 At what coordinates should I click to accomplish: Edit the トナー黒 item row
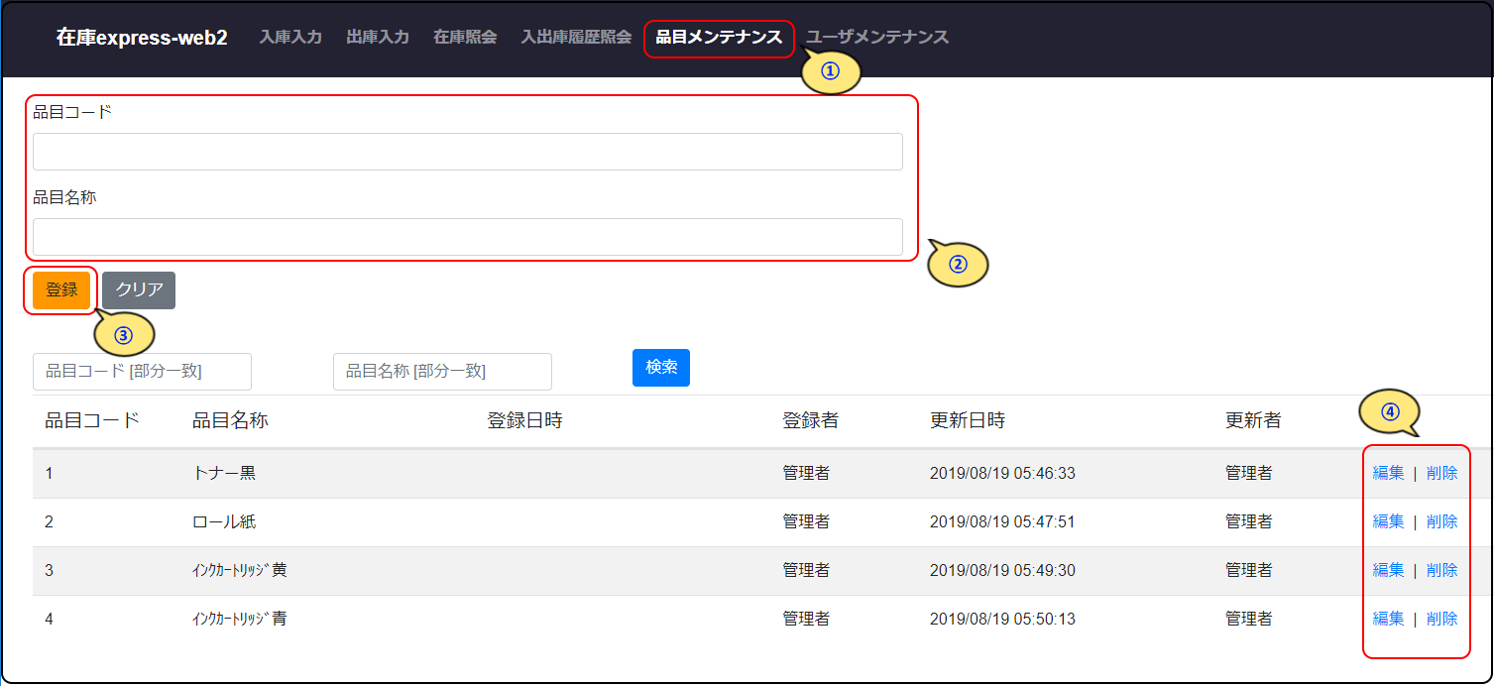[1388, 473]
